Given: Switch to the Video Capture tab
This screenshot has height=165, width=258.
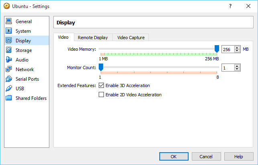Looking at the screenshot, I should (x=131, y=38).
